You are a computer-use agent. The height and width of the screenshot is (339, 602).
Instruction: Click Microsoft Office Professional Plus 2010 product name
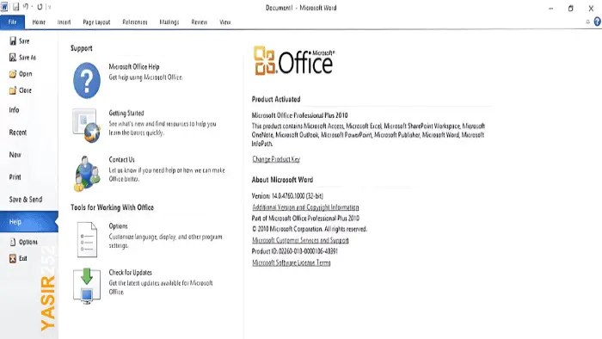click(300, 115)
